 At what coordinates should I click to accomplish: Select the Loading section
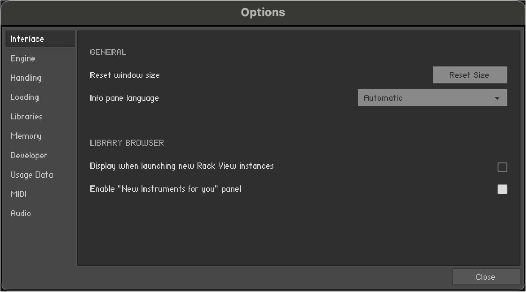tap(25, 97)
